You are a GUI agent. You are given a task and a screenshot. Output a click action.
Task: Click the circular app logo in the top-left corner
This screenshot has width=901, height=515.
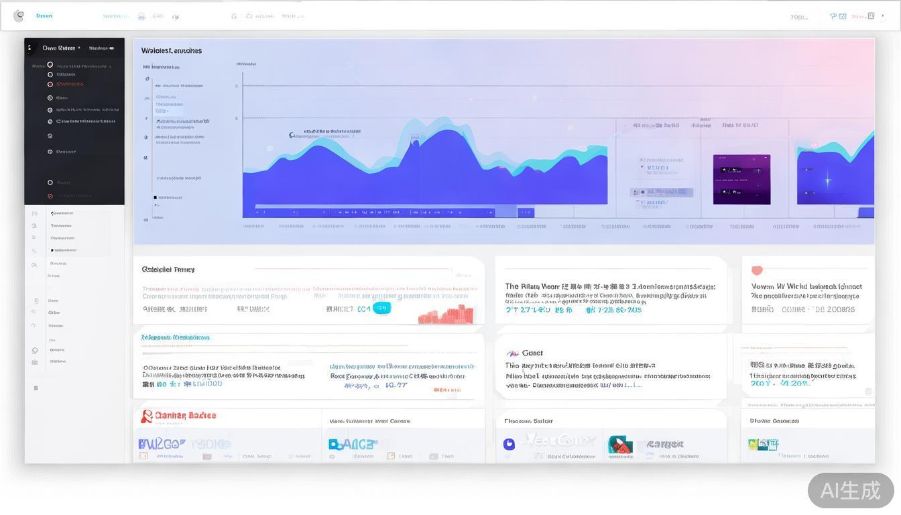[x=19, y=15]
